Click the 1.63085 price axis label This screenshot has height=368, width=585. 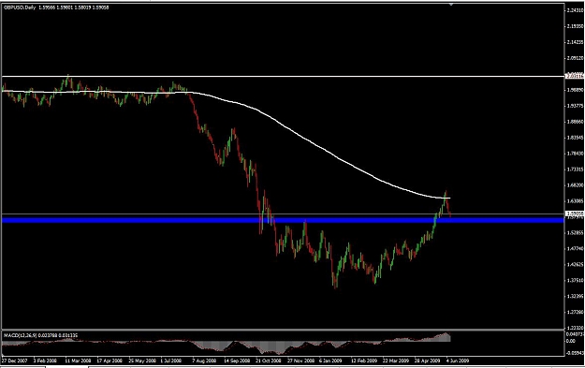point(575,200)
